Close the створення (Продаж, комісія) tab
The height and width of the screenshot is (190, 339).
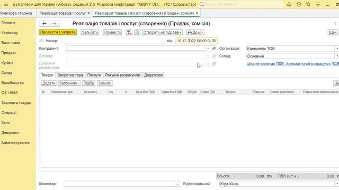(197, 13)
